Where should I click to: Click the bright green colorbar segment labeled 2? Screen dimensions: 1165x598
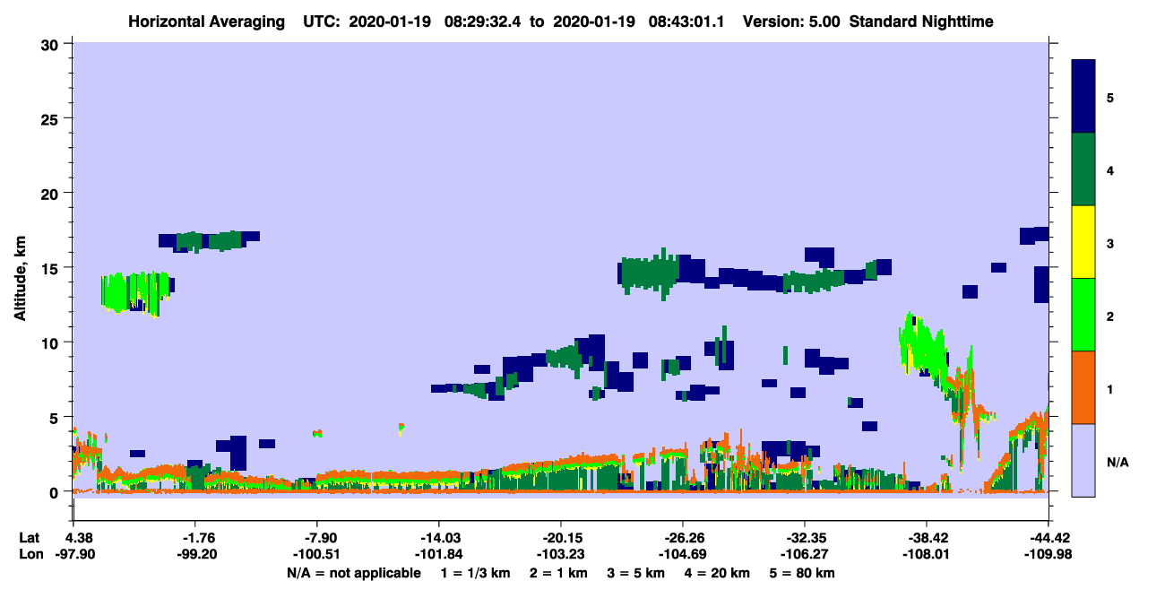pos(1084,315)
